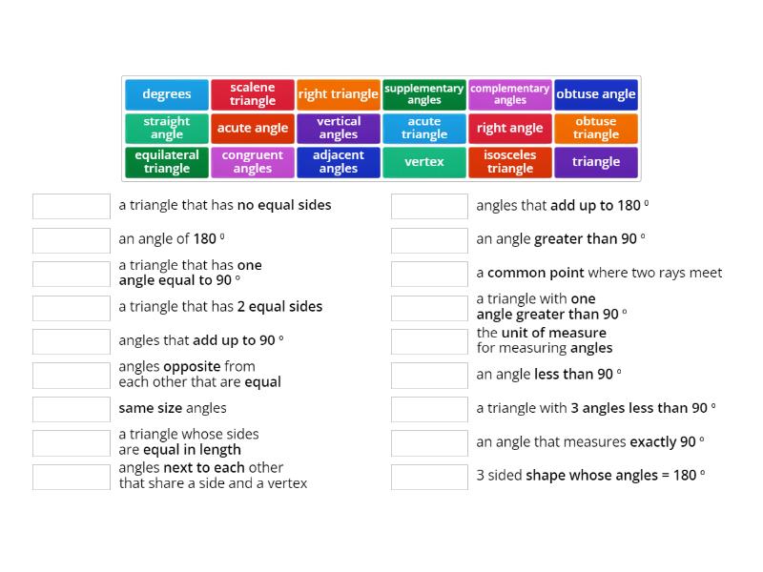This screenshot has width=763, height=572.
Task: Select the "scalene triangle" tile
Action: 252,93
